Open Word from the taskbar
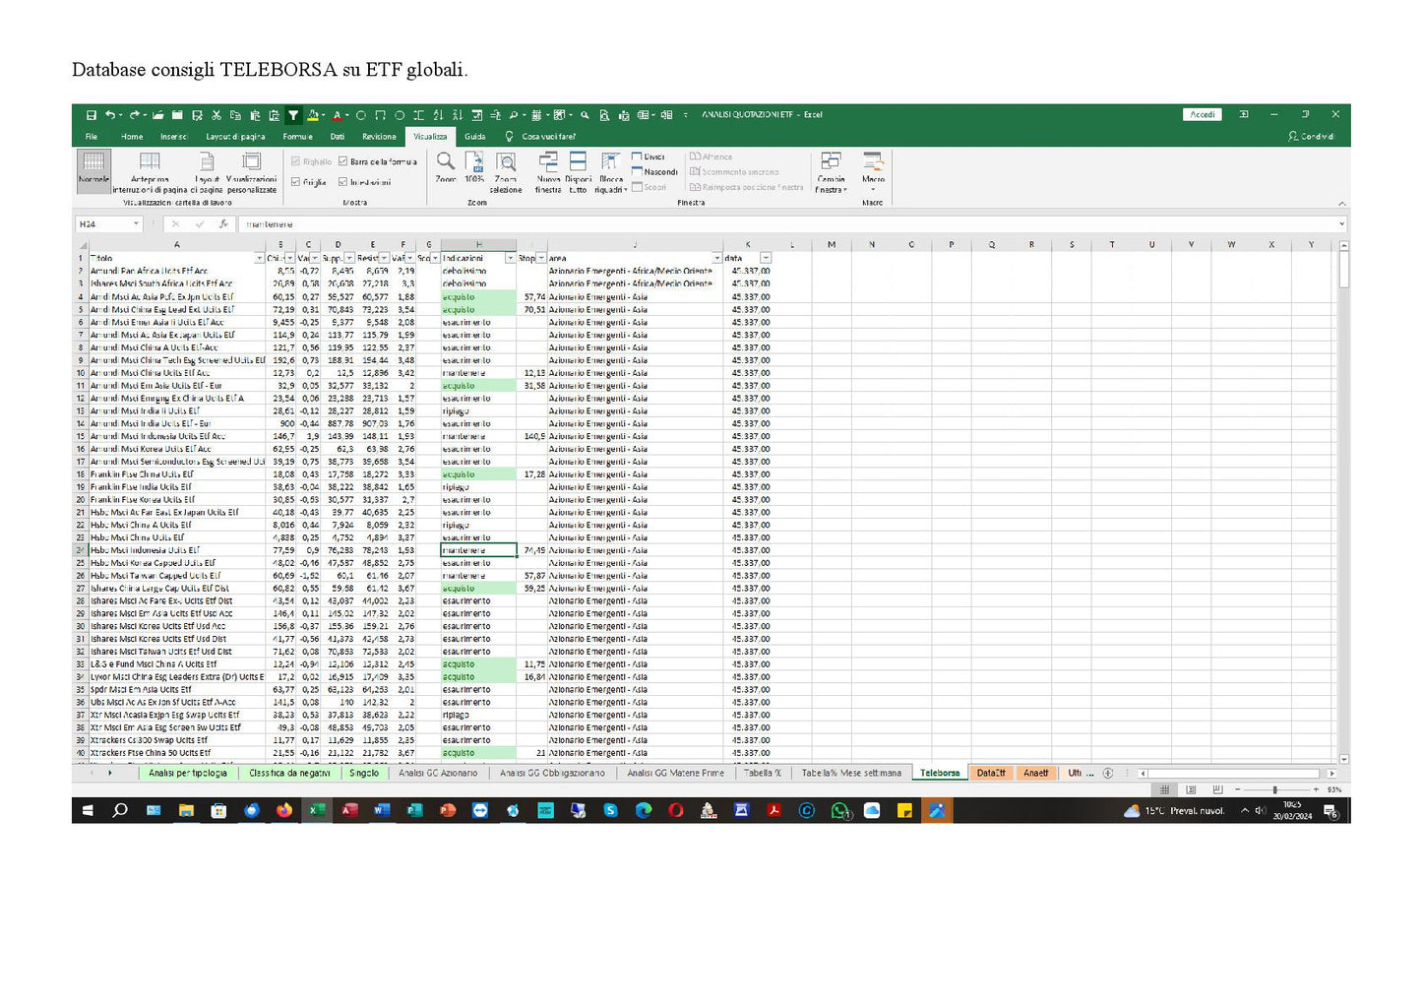The height and width of the screenshot is (1005, 1422). pyautogui.click(x=382, y=810)
